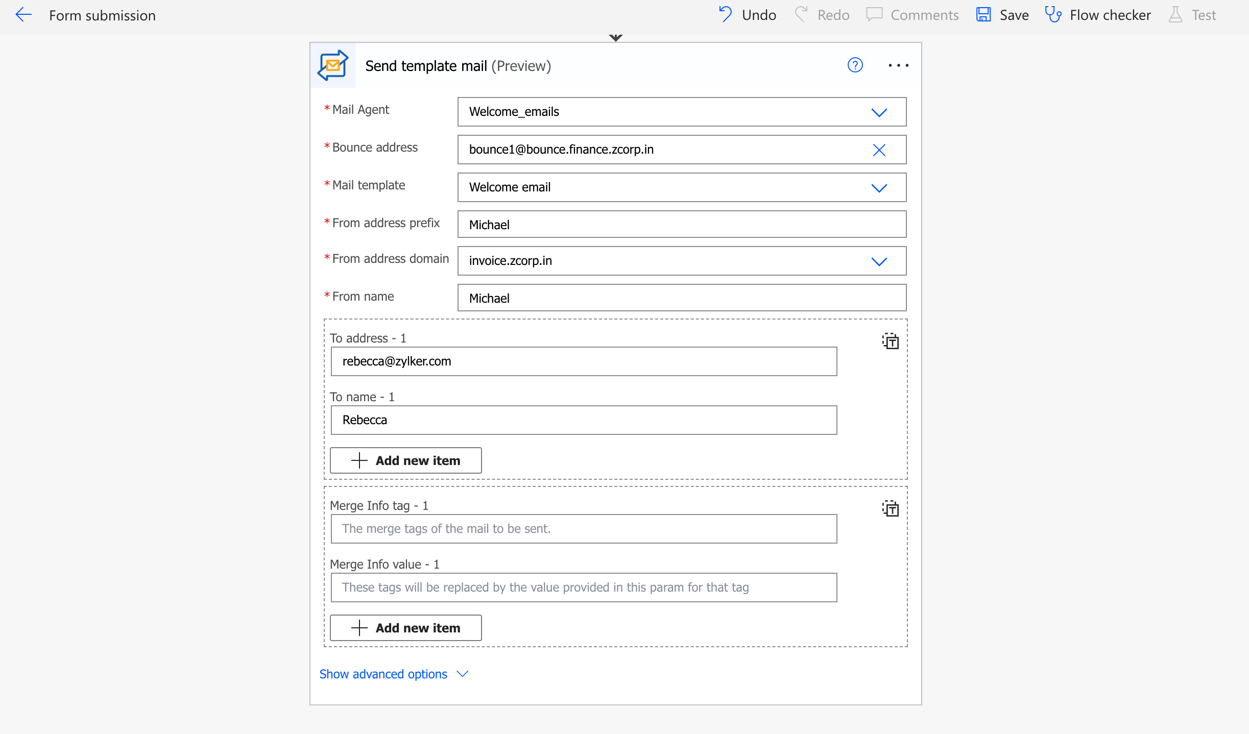Click the Undo button

pyautogui.click(x=747, y=15)
